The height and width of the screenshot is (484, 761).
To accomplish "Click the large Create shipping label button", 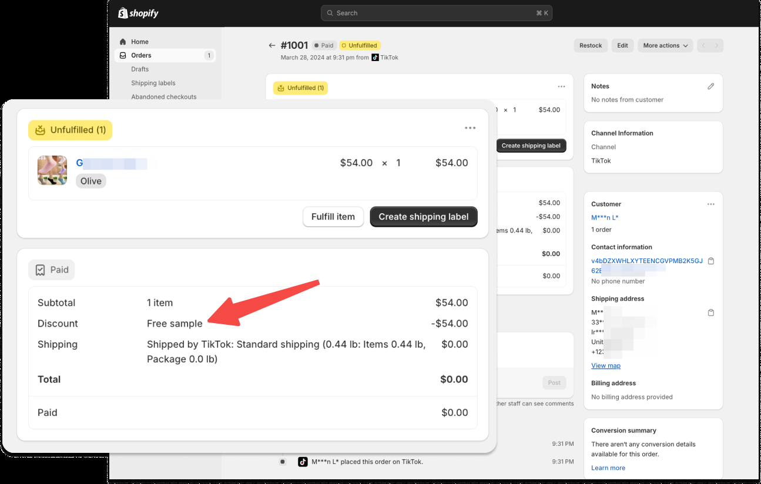I will [x=423, y=217].
